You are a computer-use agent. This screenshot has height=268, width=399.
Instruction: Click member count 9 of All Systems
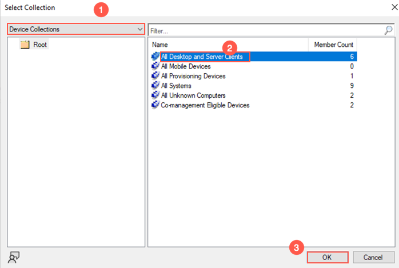[x=352, y=86]
